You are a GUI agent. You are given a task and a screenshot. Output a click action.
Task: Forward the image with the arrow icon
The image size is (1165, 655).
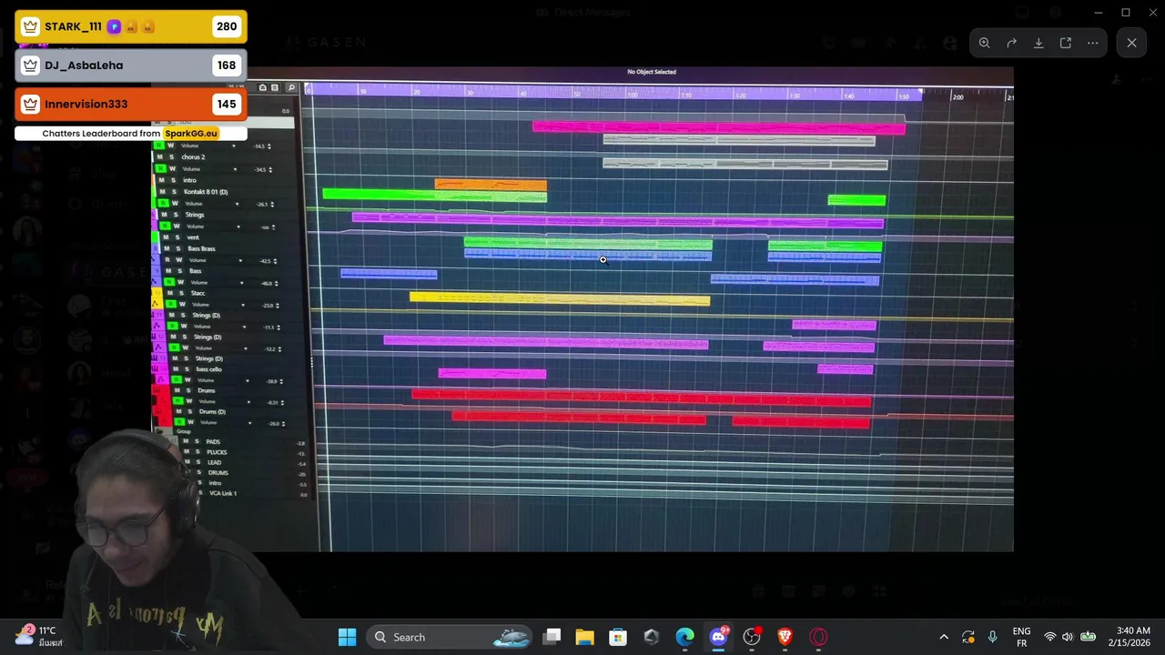[x=1011, y=43]
